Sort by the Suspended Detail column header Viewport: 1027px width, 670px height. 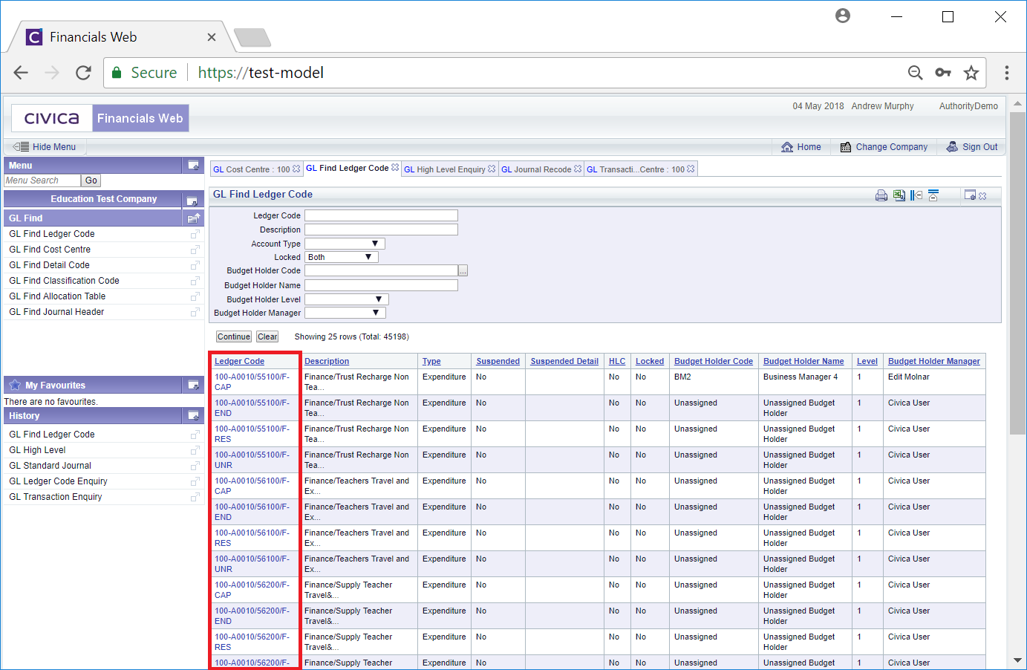click(x=564, y=362)
